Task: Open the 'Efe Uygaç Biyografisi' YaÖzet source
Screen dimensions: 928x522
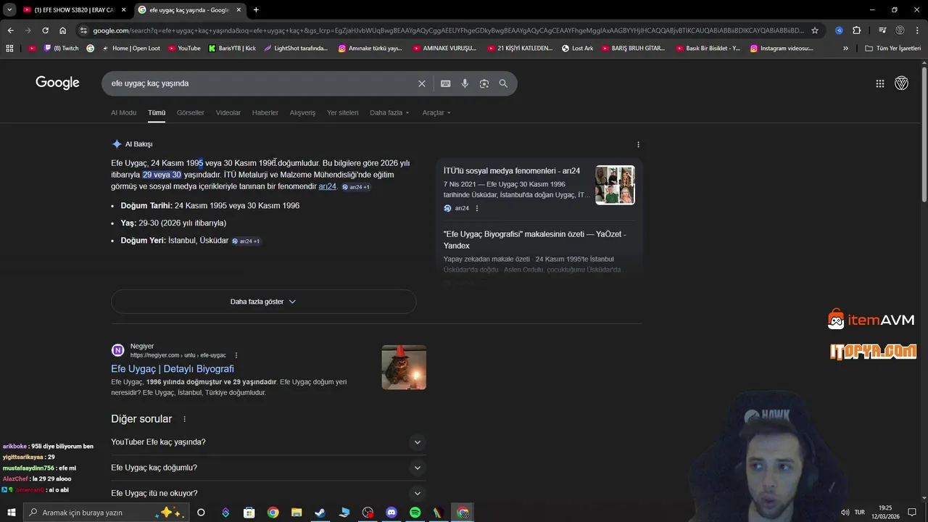Action: pyautogui.click(x=534, y=240)
